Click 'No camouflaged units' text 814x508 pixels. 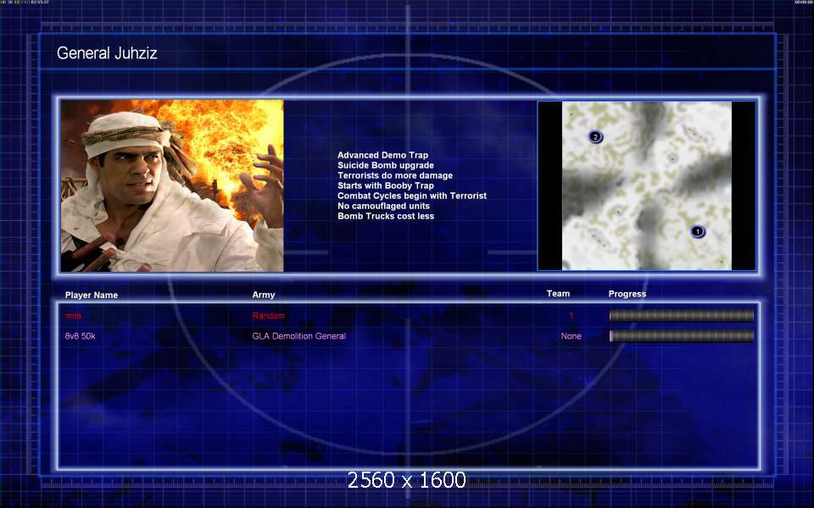(x=383, y=206)
